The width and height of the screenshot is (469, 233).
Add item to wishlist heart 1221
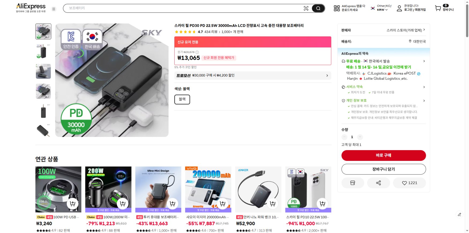click(x=409, y=183)
